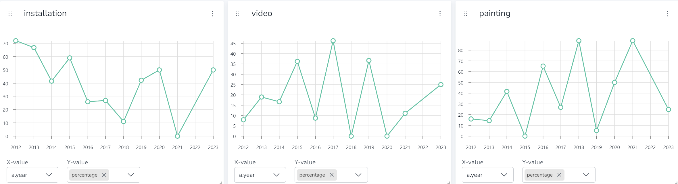Open the painting panel three-dot menu
The width and height of the screenshot is (678, 184).
(x=668, y=14)
